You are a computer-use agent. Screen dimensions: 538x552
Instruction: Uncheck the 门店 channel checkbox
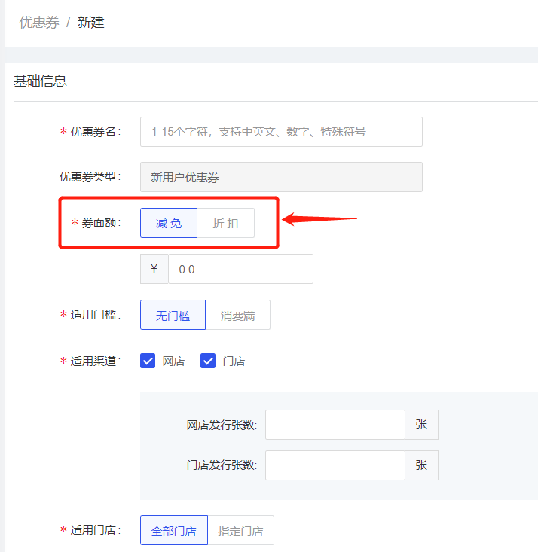pyautogui.click(x=208, y=361)
